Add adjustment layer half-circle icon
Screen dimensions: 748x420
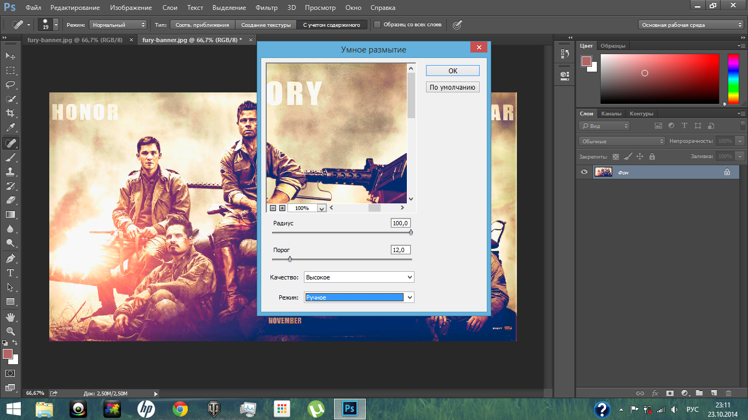[x=684, y=393]
